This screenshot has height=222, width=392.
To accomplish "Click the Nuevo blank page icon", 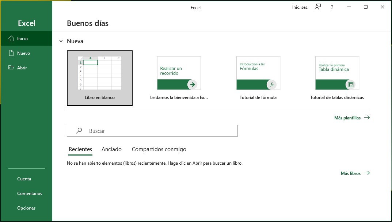I will [x=11, y=53].
